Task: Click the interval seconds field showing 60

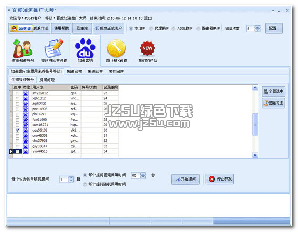Action: 136,175
